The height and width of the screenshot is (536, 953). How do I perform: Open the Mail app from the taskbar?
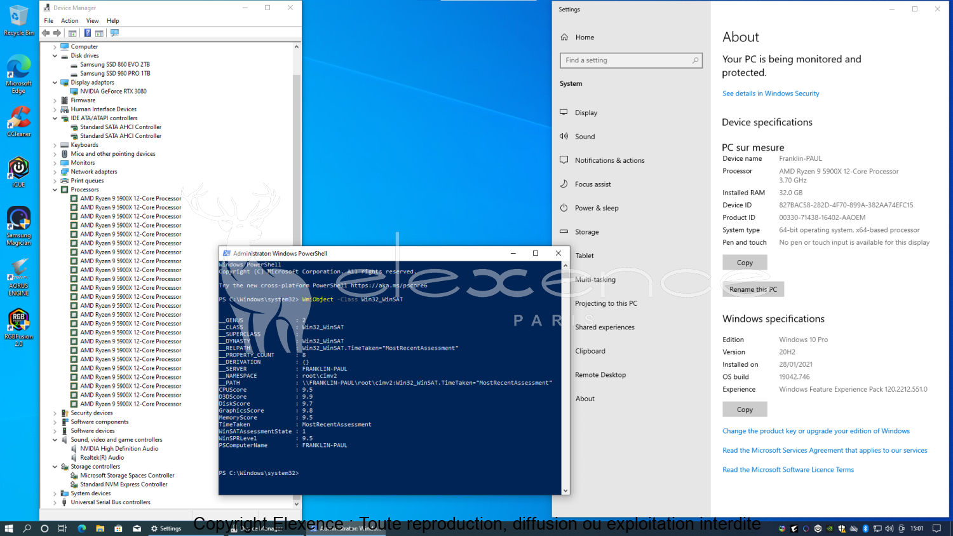[137, 528]
